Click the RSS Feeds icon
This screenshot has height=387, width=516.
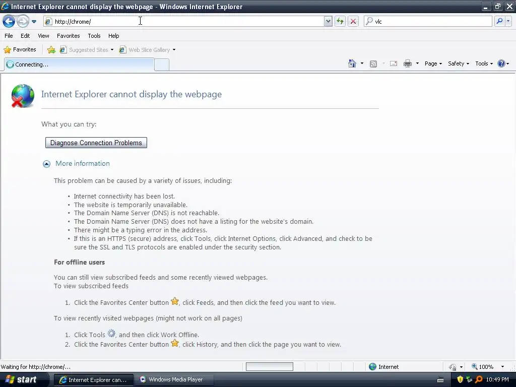[373, 64]
